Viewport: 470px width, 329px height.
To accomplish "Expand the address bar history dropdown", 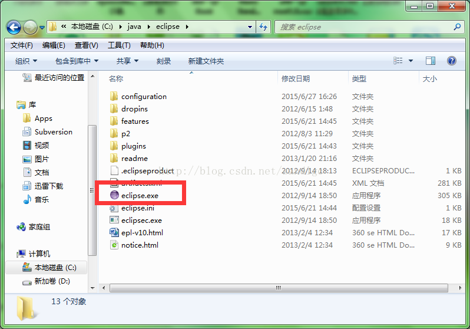I will [x=250, y=27].
